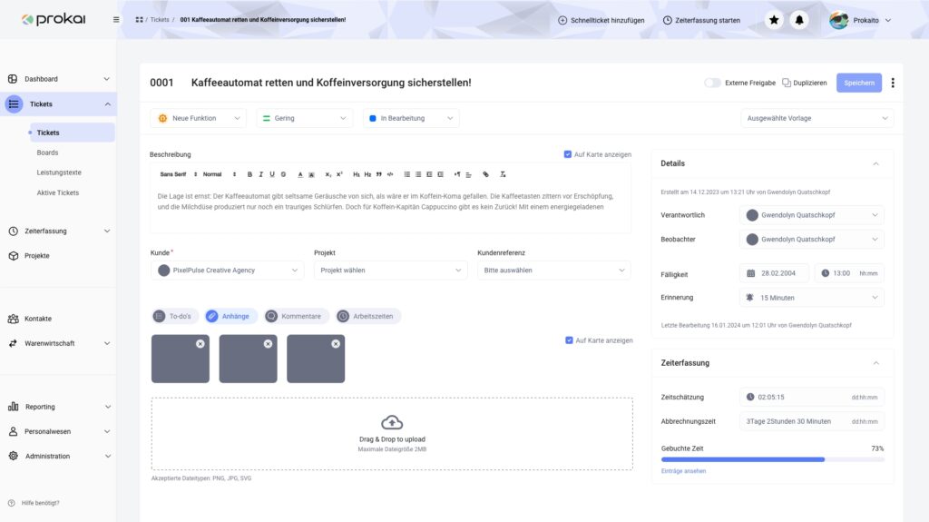The width and height of the screenshot is (929, 522).
Task: Click the bold formatting icon
Action: (x=249, y=174)
